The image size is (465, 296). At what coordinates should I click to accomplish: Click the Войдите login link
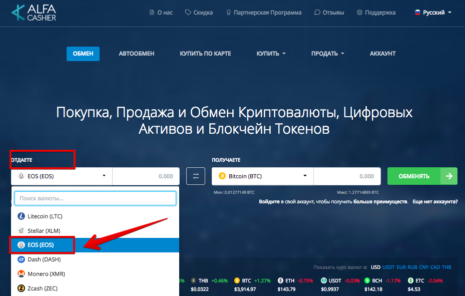[x=269, y=202]
